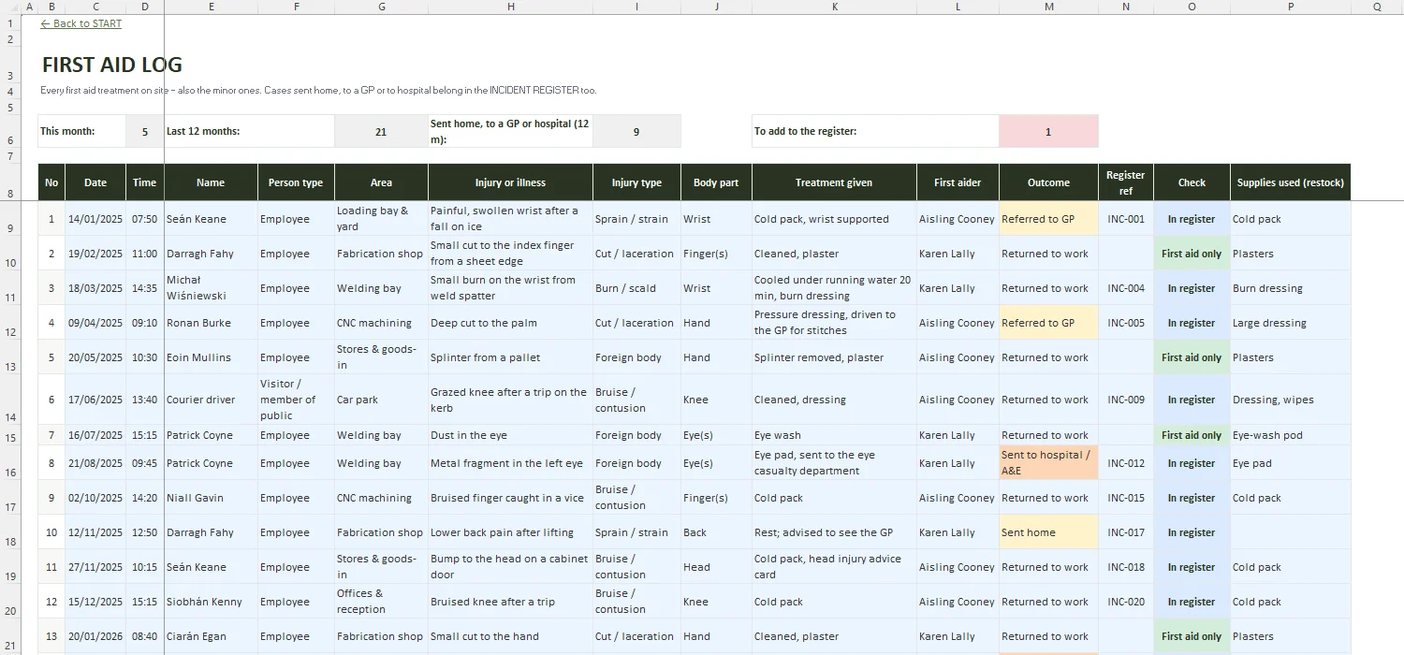Click the This month value 5

pos(145,132)
